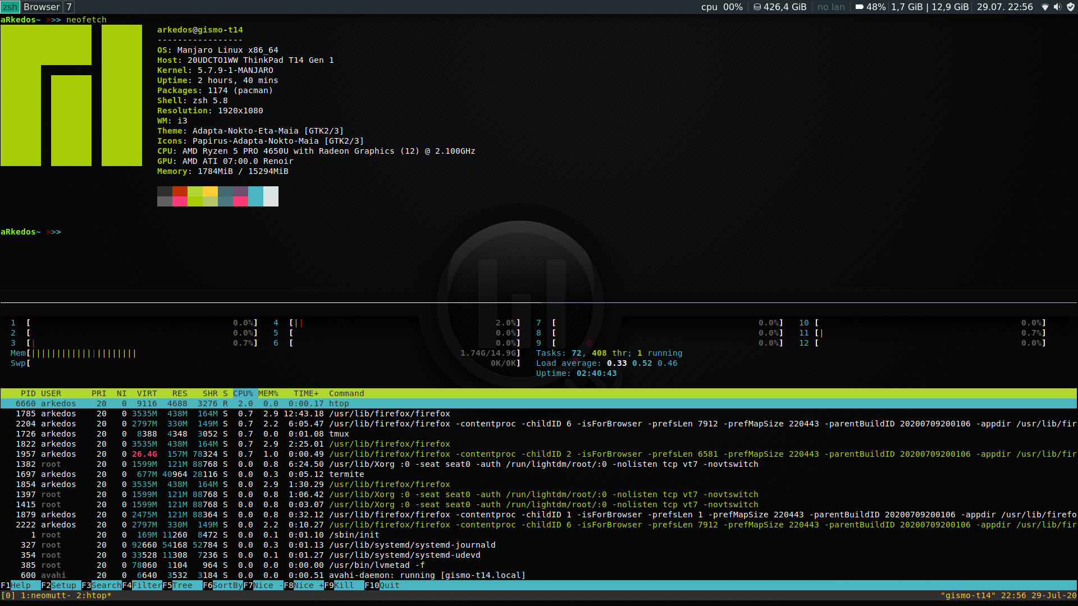The width and height of the screenshot is (1078, 606).
Task: Click the Wi-Fi tray icon
Action: click(1045, 7)
